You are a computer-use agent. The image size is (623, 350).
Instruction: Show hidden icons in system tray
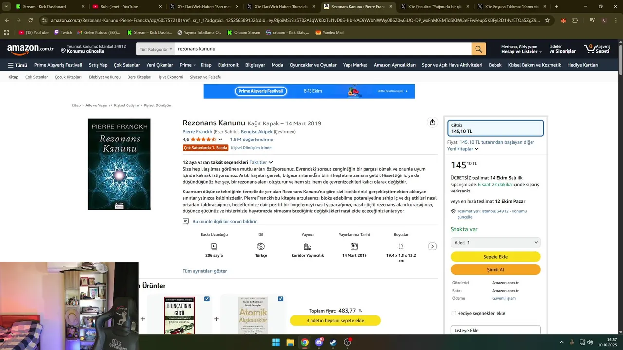(x=561, y=342)
